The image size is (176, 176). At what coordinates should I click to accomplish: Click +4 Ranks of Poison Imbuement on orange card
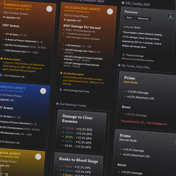pyautogui.click(x=24, y=41)
